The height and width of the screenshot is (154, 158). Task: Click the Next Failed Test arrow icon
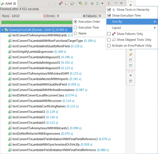(x=49, y=3)
